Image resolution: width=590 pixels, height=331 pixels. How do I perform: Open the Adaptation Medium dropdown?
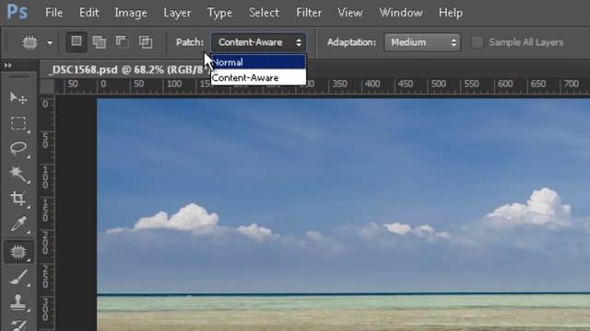[422, 42]
